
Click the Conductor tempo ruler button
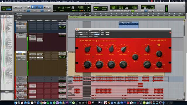[x=153, y=11]
